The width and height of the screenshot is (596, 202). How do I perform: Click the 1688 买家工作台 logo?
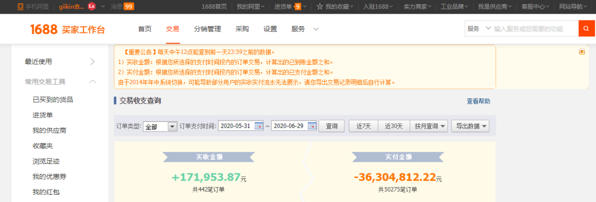(x=68, y=29)
